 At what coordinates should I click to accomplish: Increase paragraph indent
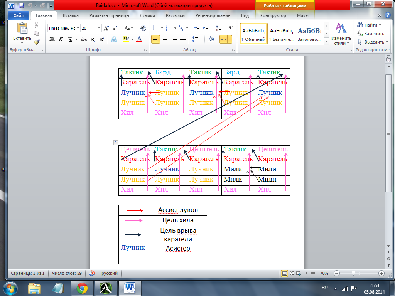click(x=206, y=28)
